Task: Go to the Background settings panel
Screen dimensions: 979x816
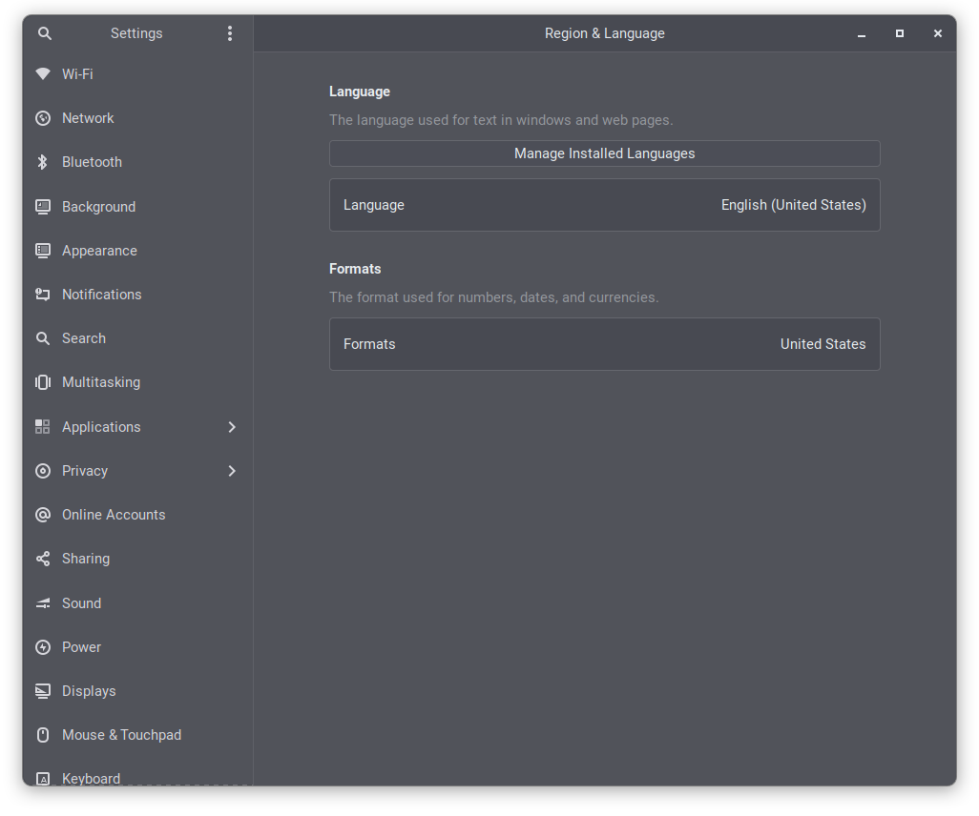Action: pos(98,207)
